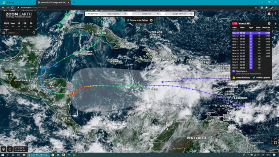Open the storms layer icon
Image resolution: width=279 pixels, height=157 pixels.
269,14
